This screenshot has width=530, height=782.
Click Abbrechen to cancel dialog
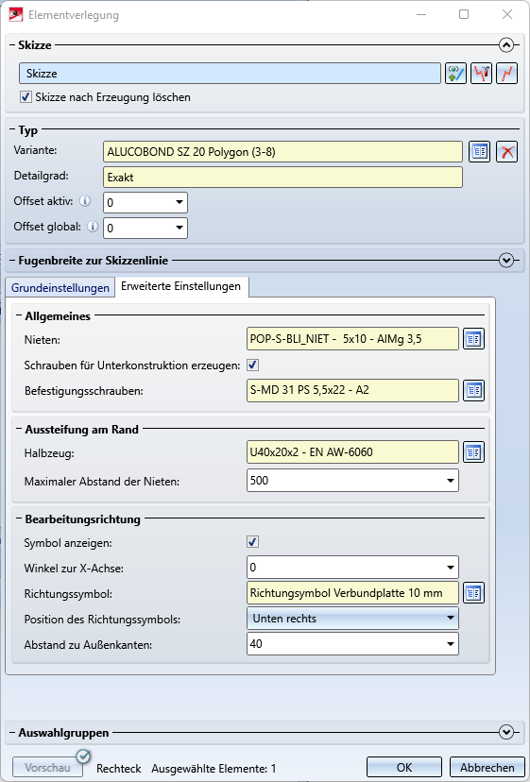(x=487, y=768)
